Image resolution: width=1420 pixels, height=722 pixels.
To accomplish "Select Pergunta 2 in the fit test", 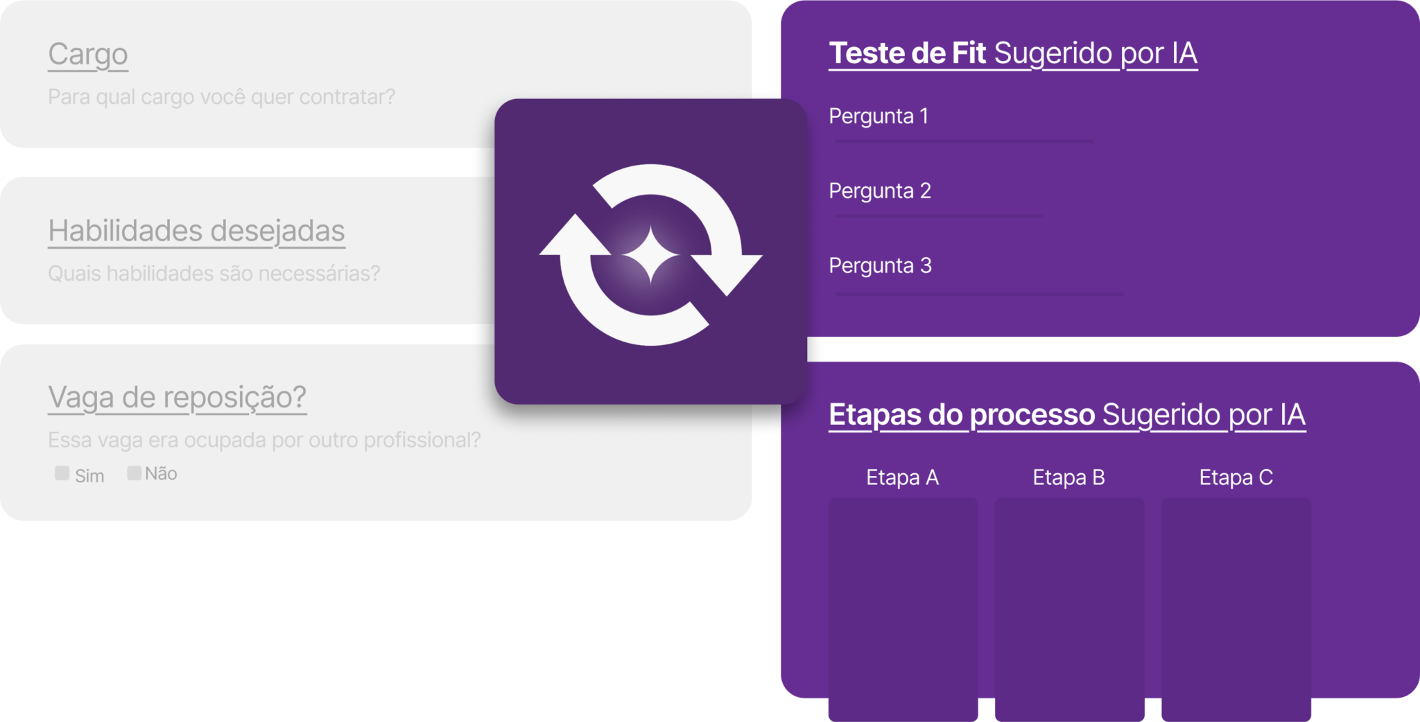I will tap(880, 191).
